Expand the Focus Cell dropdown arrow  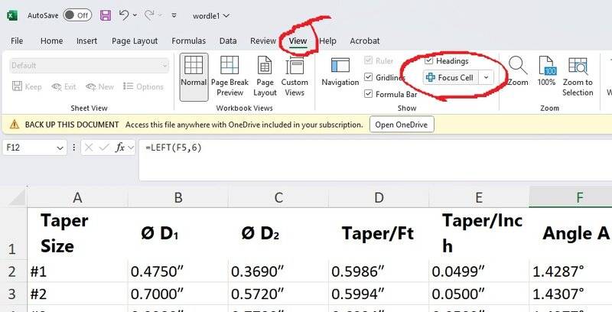[486, 77]
